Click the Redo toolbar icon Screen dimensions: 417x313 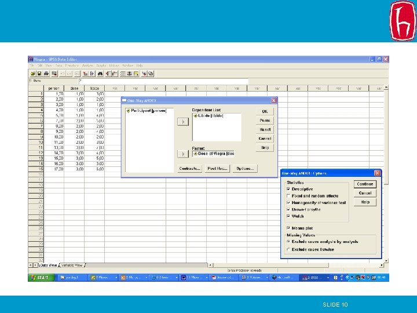click(69, 74)
